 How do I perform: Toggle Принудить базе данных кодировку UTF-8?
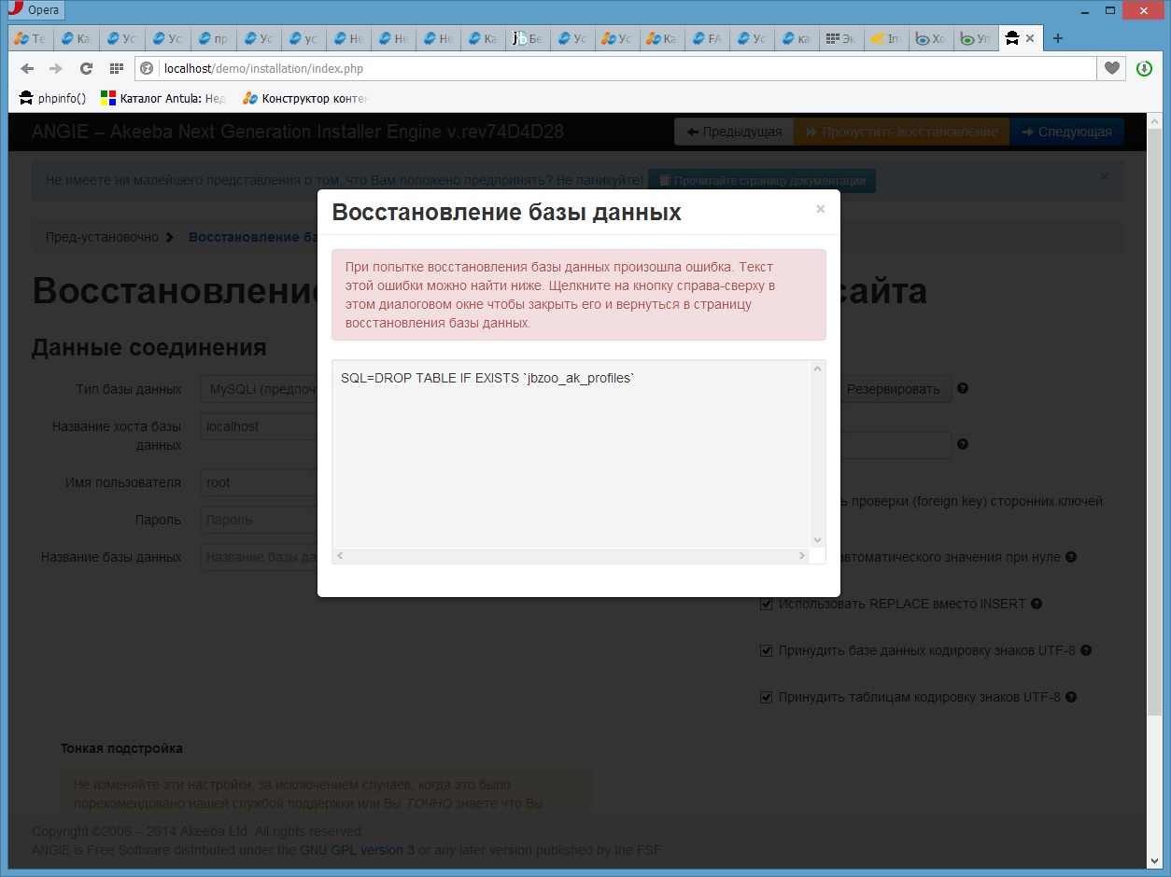pyautogui.click(x=767, y=650)
